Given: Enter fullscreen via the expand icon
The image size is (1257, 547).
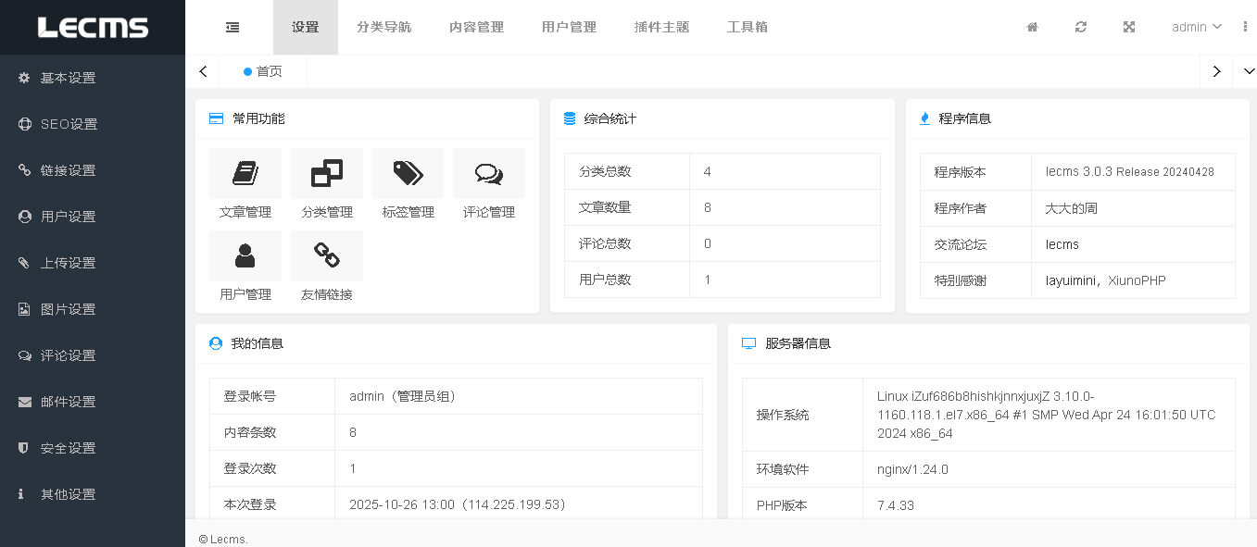Looking at the screenshot, I should click(1128, 27).
